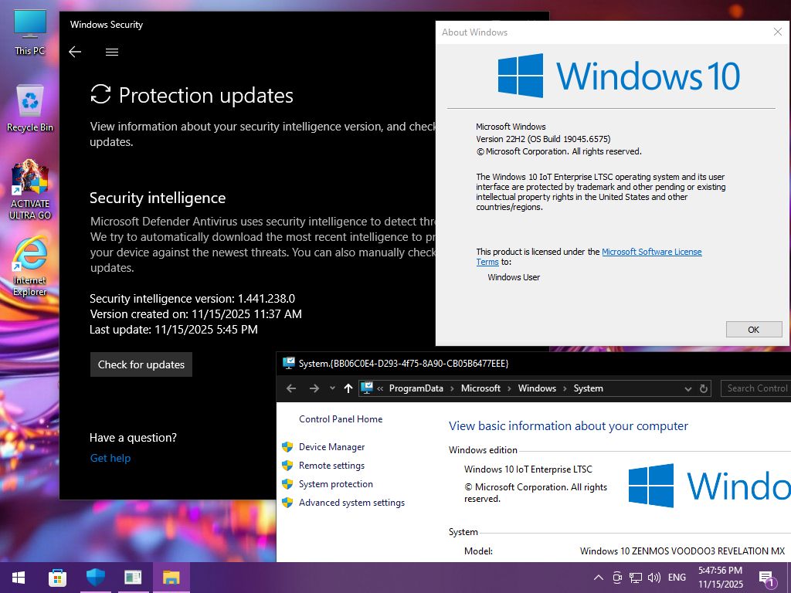The image size is (791, 593).
Task: Open Control Panel Home link
Action: click(x=341, y=419)
